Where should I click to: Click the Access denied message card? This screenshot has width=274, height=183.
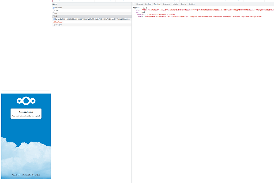coord(26,113)
